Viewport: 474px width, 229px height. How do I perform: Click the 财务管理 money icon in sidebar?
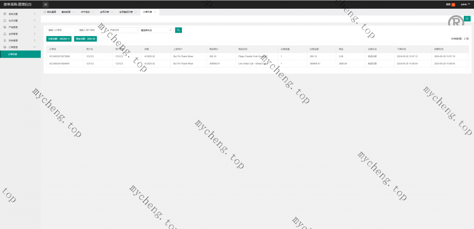point(5,40)
